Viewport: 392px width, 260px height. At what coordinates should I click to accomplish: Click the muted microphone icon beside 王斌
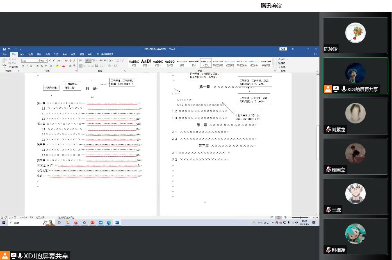point(328,210)
